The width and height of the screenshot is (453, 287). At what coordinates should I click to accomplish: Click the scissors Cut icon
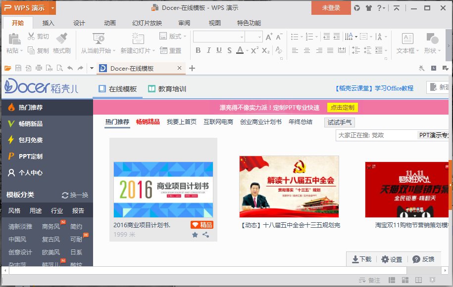coord(31,36)
